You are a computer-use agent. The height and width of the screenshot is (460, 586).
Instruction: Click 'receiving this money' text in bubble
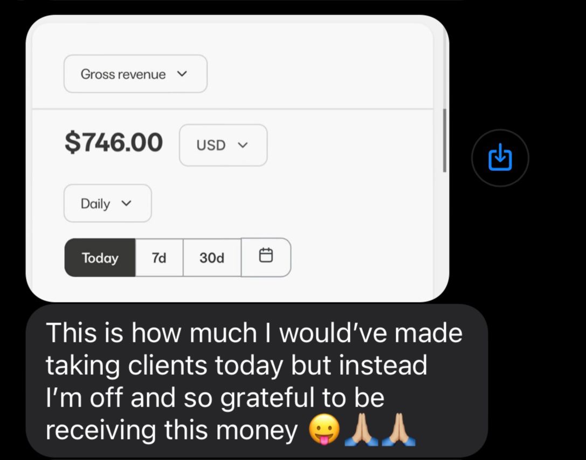pyautogui.click(x=171, y=430)
